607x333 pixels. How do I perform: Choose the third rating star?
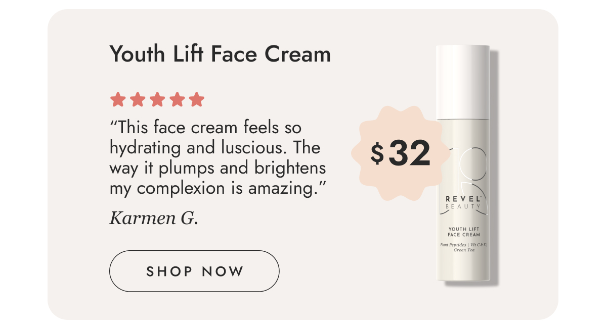click(157, 99)
